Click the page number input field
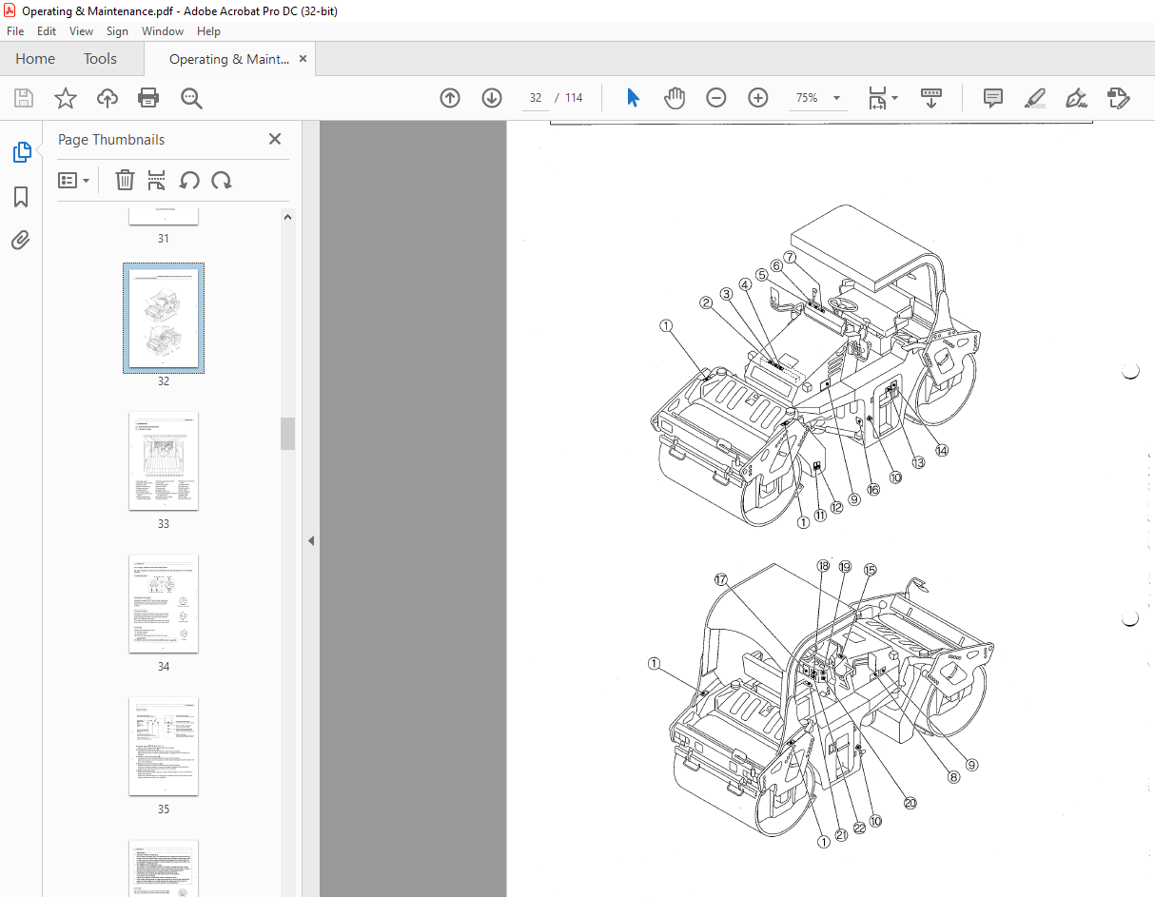1155x897 pixels. (536, 98)
